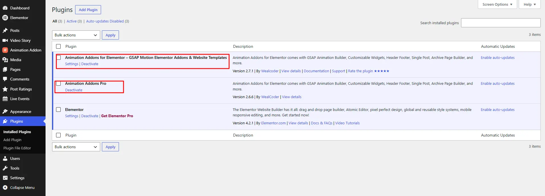Screen dimensions: 545x196
Task: Open Settings link for Elementor plugin
Action: point(71,116)
